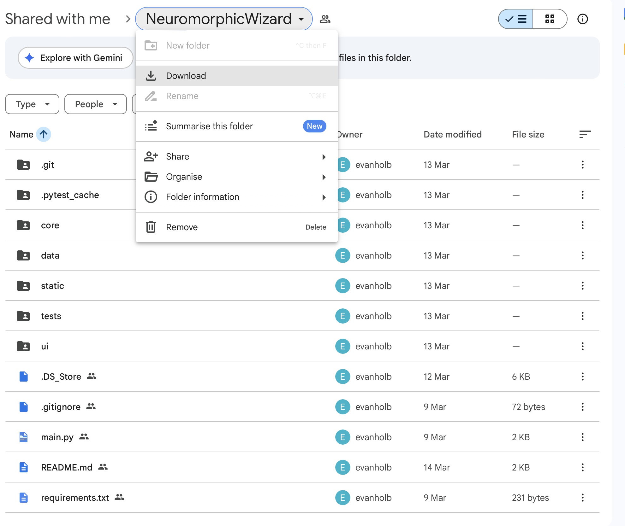Expand the Share submenu arrow
The width and height of the screenshot is (625, 526).
[x=324, y=157]
